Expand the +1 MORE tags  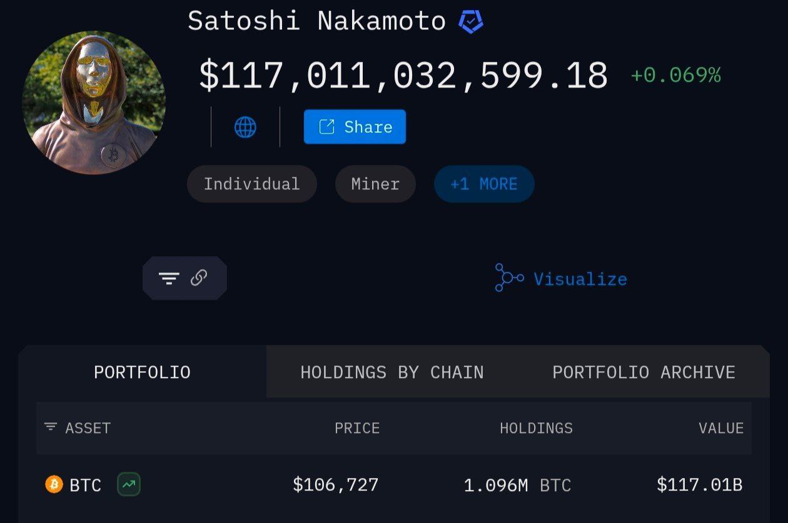[484, 184]
